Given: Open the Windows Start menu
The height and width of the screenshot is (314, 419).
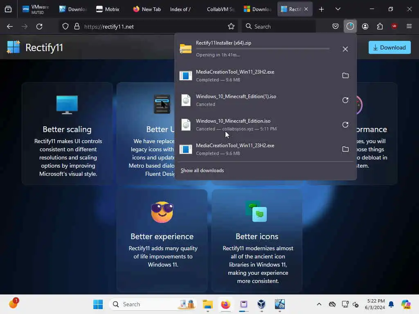Looking at the screenshot, I should [x=98, y=304].
